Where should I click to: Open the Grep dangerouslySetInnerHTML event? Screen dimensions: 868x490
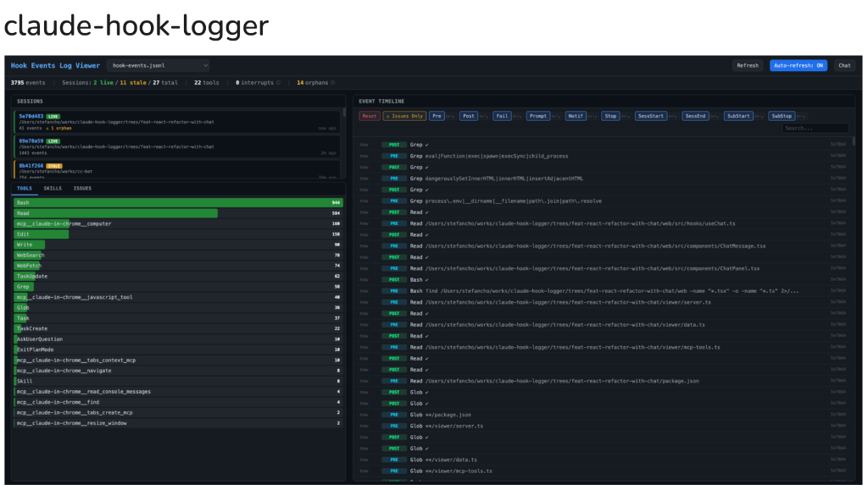pyautogui.click(x=604, y=179)
